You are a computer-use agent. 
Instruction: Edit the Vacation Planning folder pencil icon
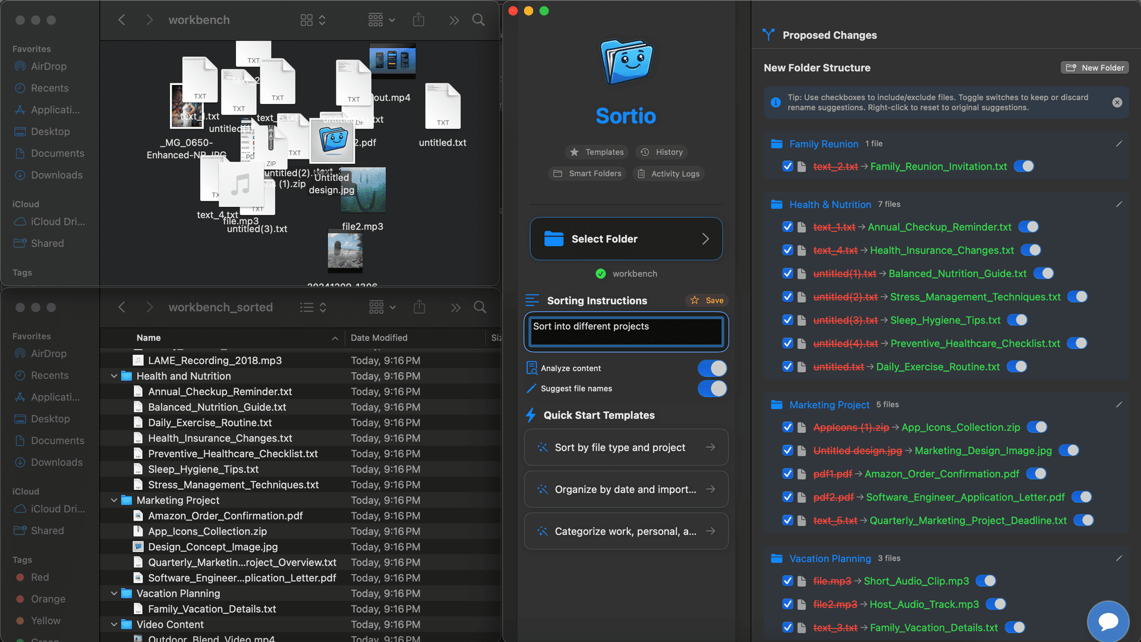[1119, 558]
